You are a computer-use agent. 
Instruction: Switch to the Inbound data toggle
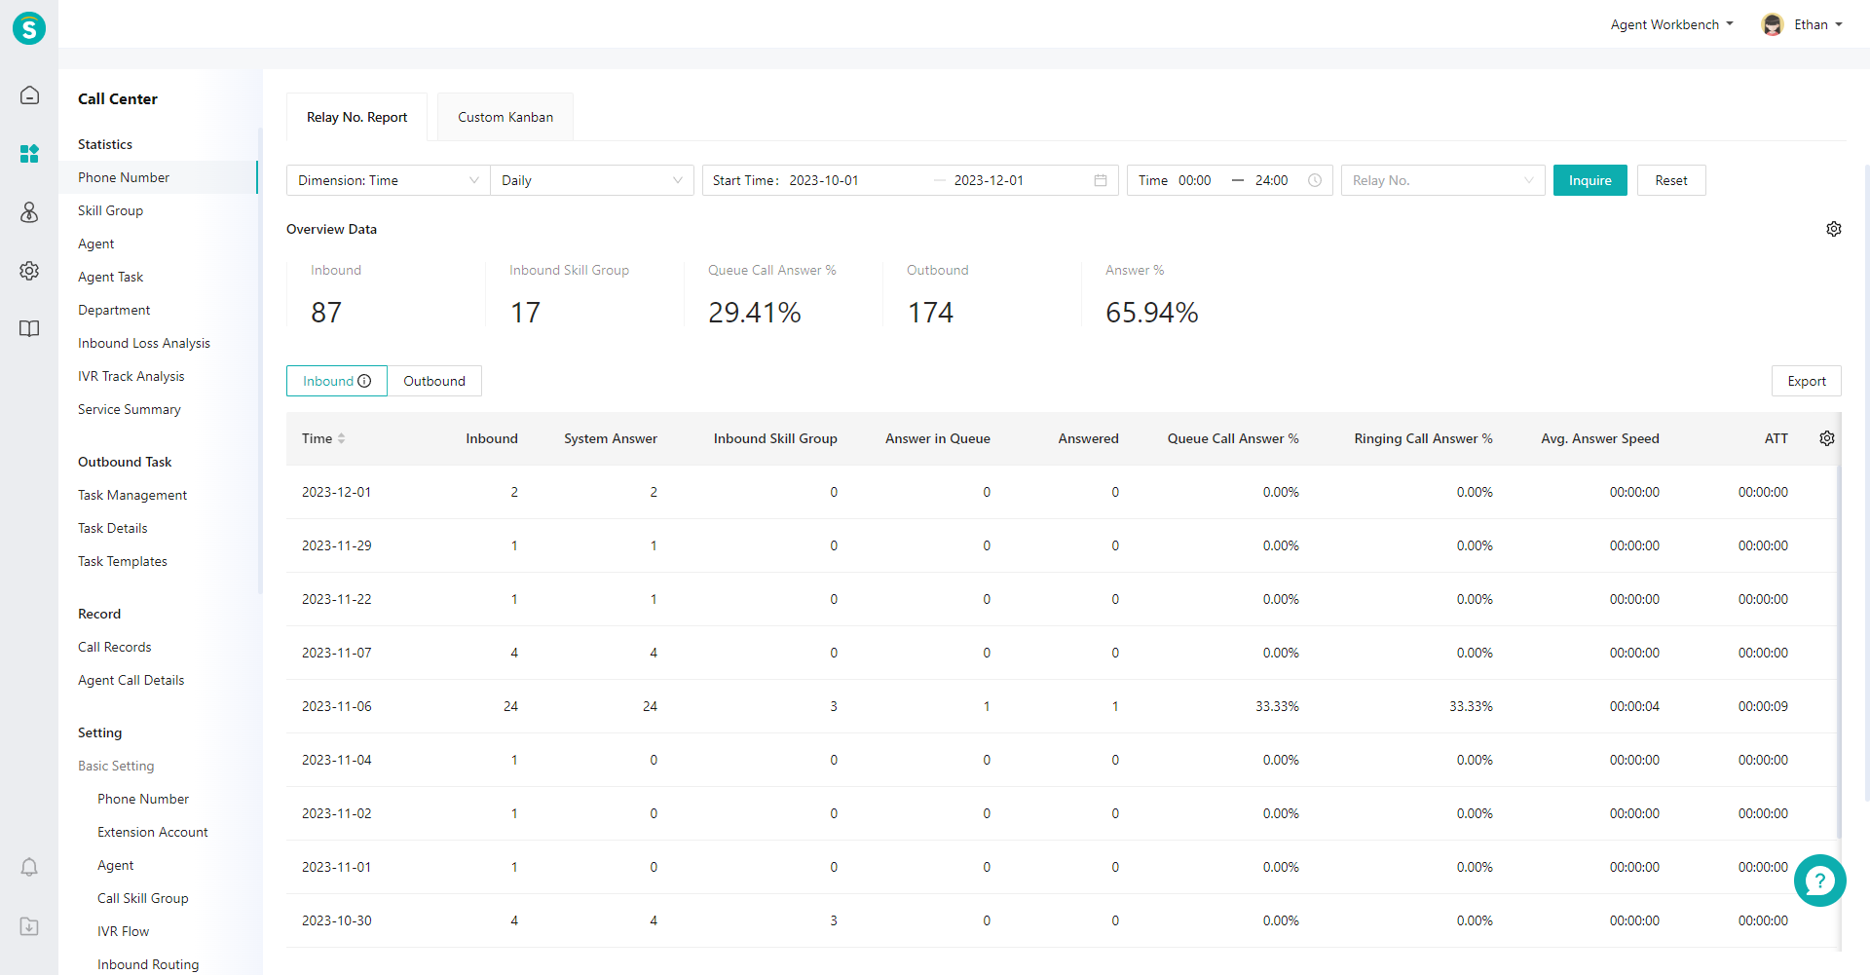[337, 381]
